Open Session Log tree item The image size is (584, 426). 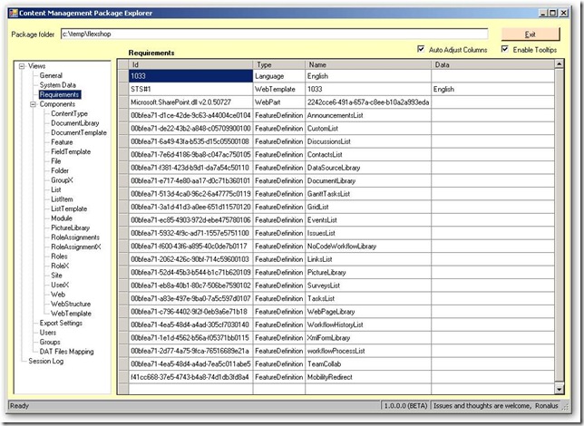pyautogui.click(x=46, y=362)
